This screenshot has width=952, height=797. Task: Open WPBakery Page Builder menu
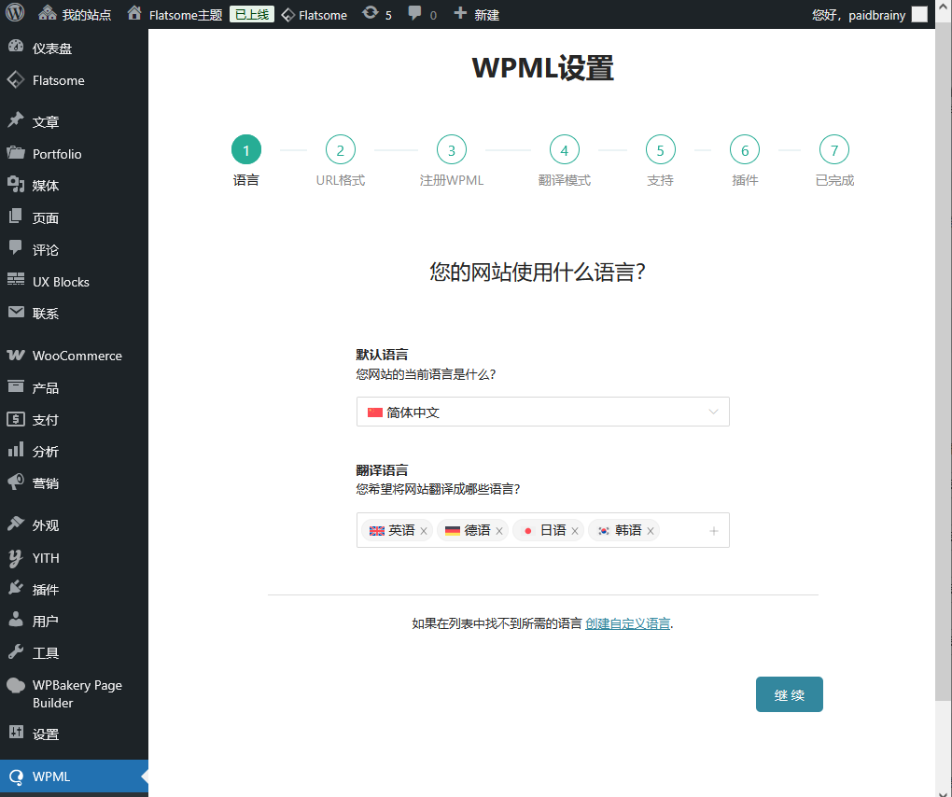coord(74,693)
